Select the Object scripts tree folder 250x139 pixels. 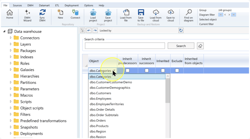29,108
